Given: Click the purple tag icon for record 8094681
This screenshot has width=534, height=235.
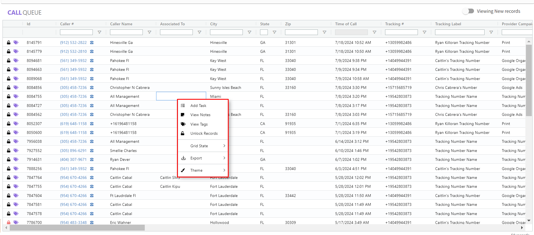Looking at the screenshot, I should (x=16, y=61).
